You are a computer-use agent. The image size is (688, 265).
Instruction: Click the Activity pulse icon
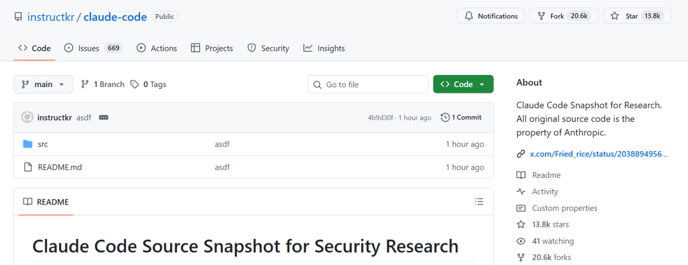click(520, 191)
